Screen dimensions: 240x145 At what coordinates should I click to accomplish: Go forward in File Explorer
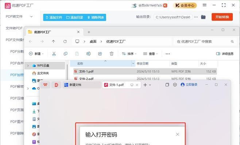(x=42, y=41)
